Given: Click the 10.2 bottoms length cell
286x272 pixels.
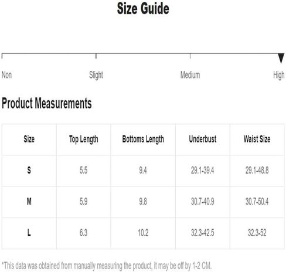Looking at the screenshot, I should click(x=143, y=233).
